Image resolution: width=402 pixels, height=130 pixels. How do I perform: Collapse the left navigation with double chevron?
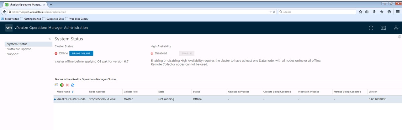[50, 39]
